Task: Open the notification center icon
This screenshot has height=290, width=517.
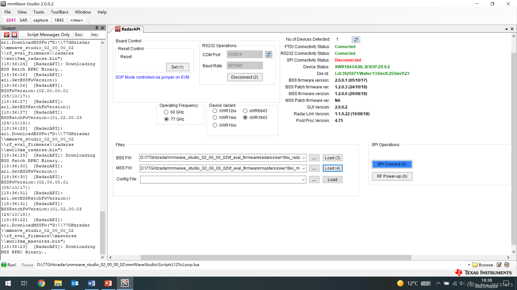Action: (x=506, y=283)
